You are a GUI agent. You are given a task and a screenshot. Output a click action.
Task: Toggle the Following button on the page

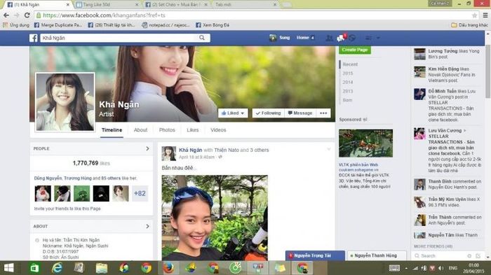coord(269,113)
